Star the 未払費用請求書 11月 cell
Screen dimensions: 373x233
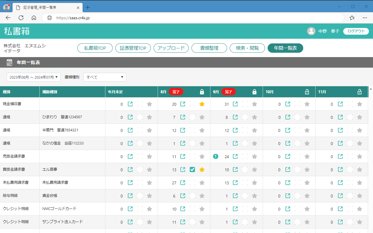[x=360, y=183]
